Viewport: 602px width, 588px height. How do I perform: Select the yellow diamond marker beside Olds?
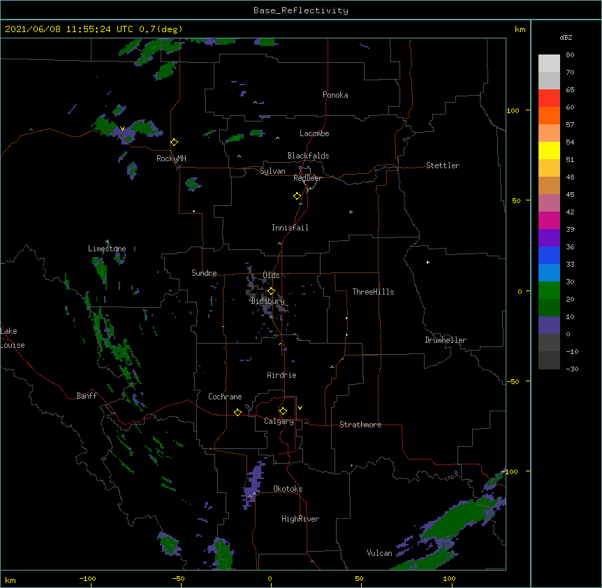[x=272, y=291]
